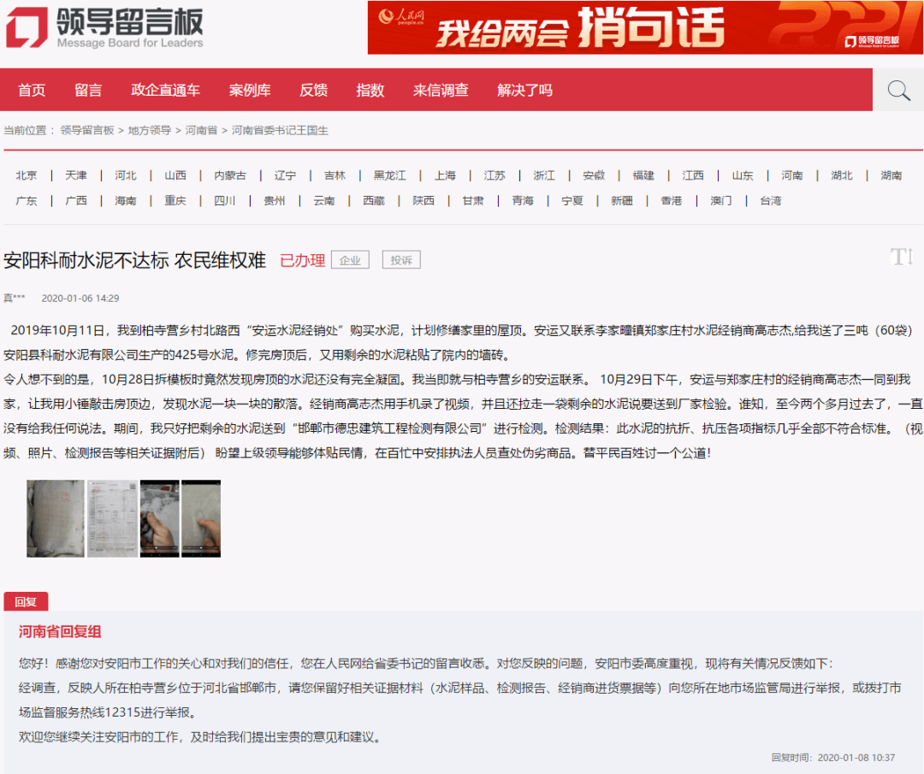Open the test report document thumbnail
The width and height of the screenshot is (924, 774).
click(112, 518)
